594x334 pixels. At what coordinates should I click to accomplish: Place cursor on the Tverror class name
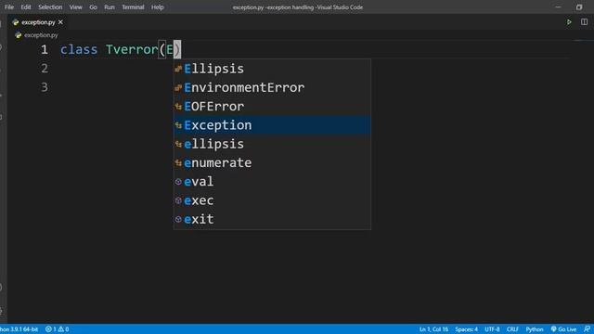pos(132,49)
